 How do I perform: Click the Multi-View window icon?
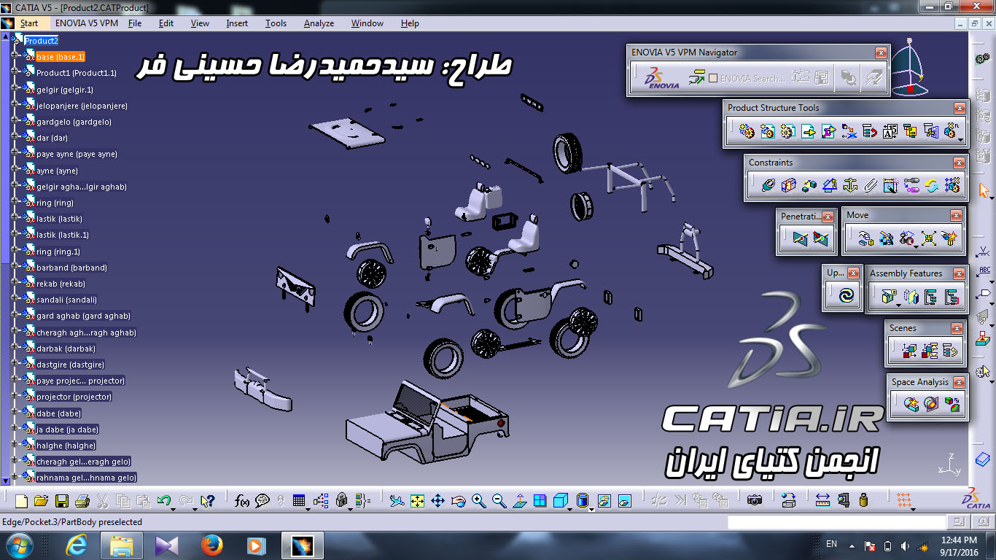click(540, 501)
